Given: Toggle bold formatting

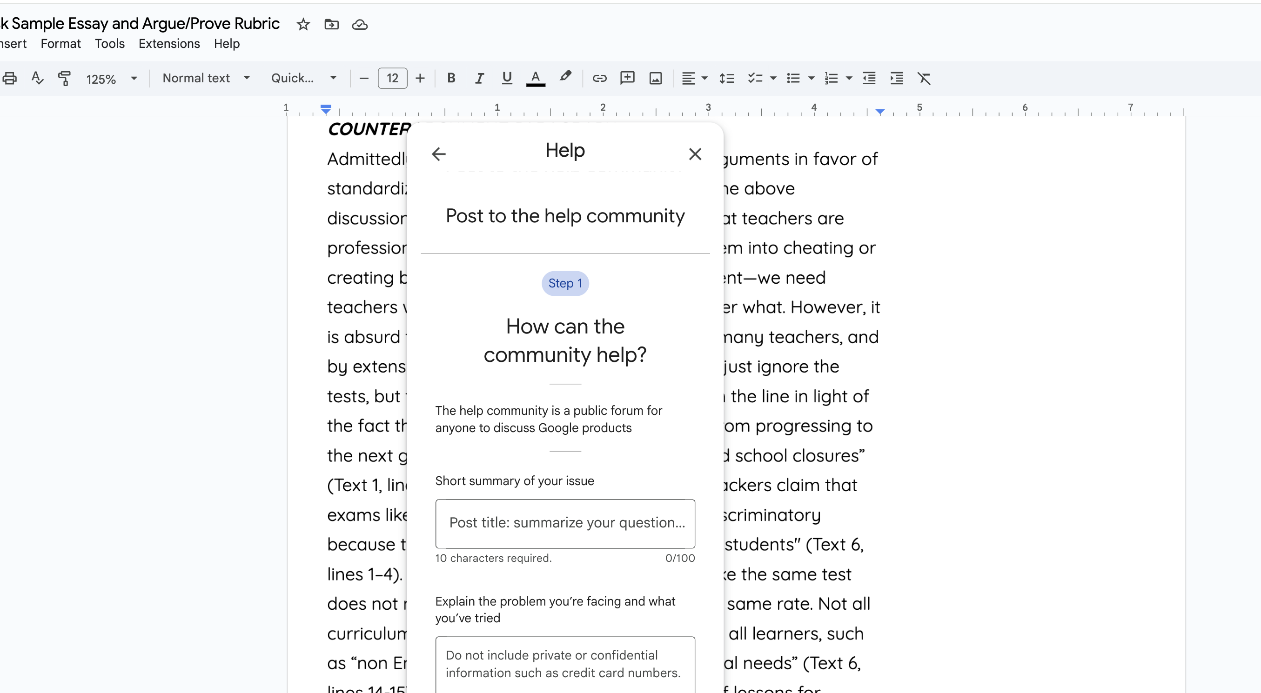Looking at the screenshot, I should 451,78.
